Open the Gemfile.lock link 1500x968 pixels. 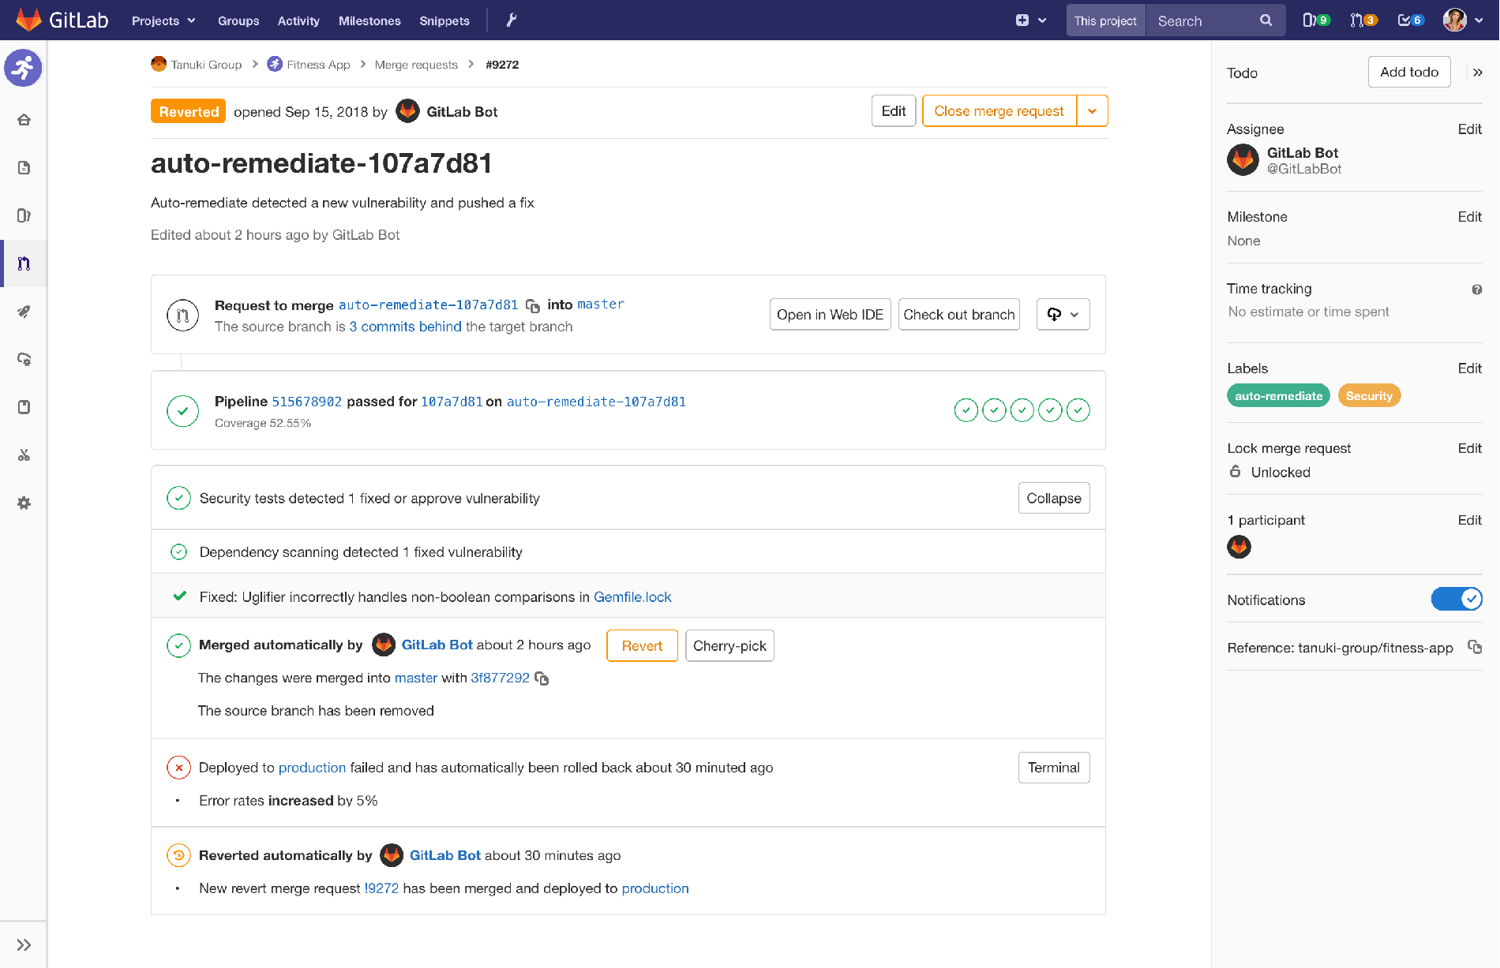(x=632, y=597)
